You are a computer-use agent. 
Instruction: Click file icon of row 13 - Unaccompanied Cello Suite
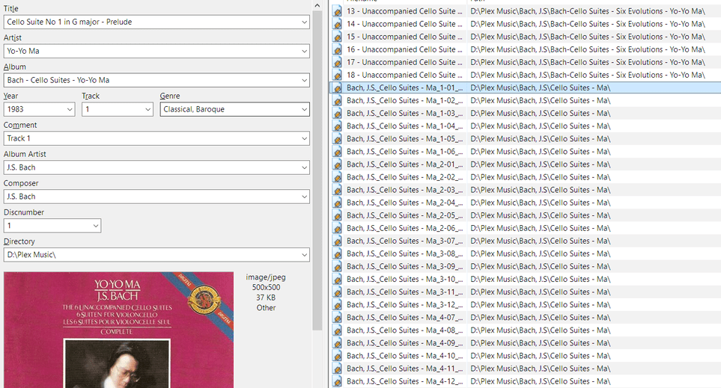pyautogui.click(x=337, y=11)
